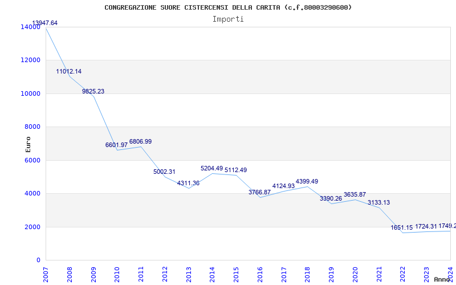Viewport: 456px width, 285px height.
Task: Click y-axis tick 4000
Action: [32, 193]
